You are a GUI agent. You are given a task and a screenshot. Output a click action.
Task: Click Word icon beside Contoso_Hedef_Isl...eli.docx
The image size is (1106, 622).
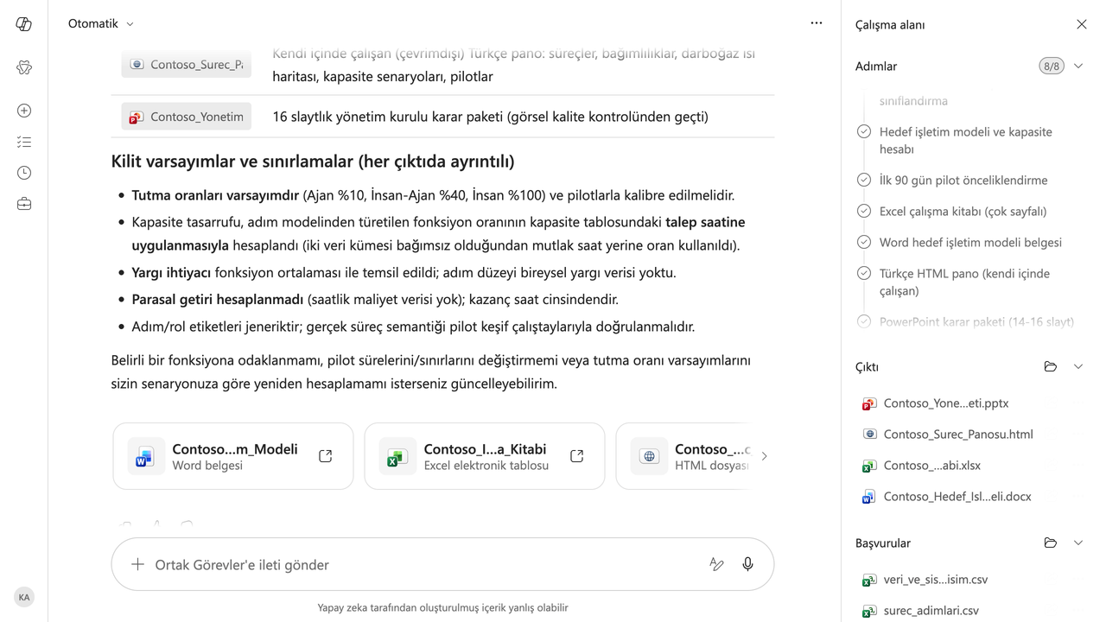(869, 497)
